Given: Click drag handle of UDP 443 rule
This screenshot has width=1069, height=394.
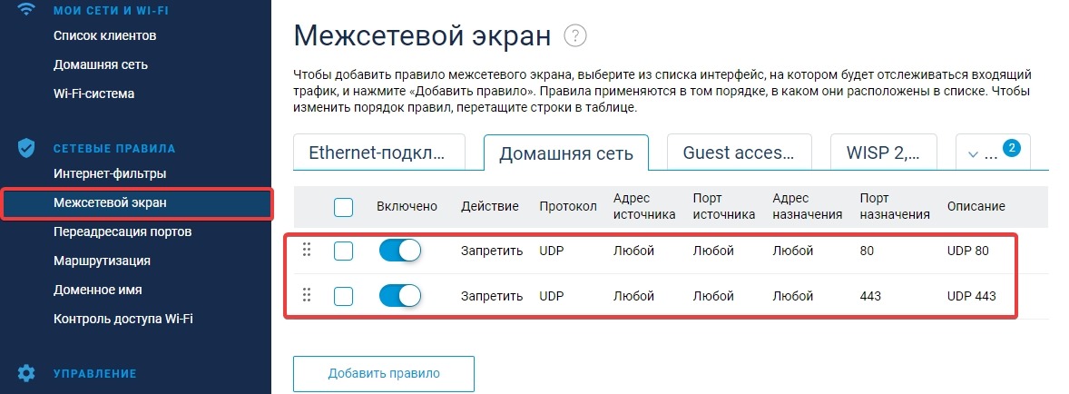Looking at the screenshot, I should point(306,295).
